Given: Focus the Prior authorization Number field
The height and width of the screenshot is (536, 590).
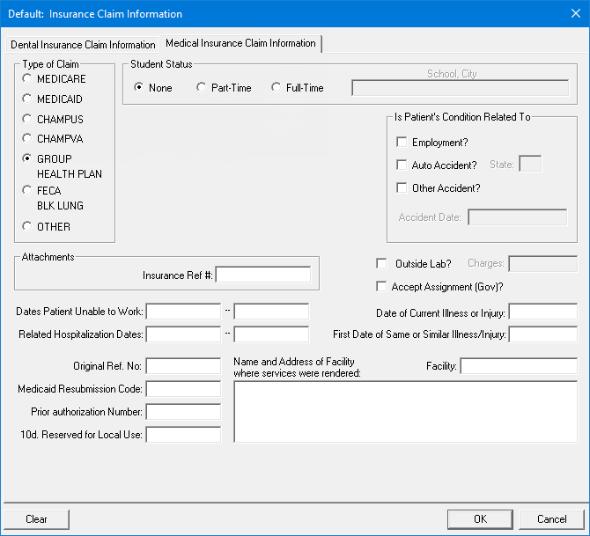Looking at the screenshot, I should click(x=183, y=412).
